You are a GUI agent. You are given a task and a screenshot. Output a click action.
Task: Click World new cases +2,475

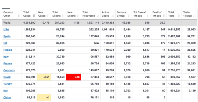tap(45, 23)
